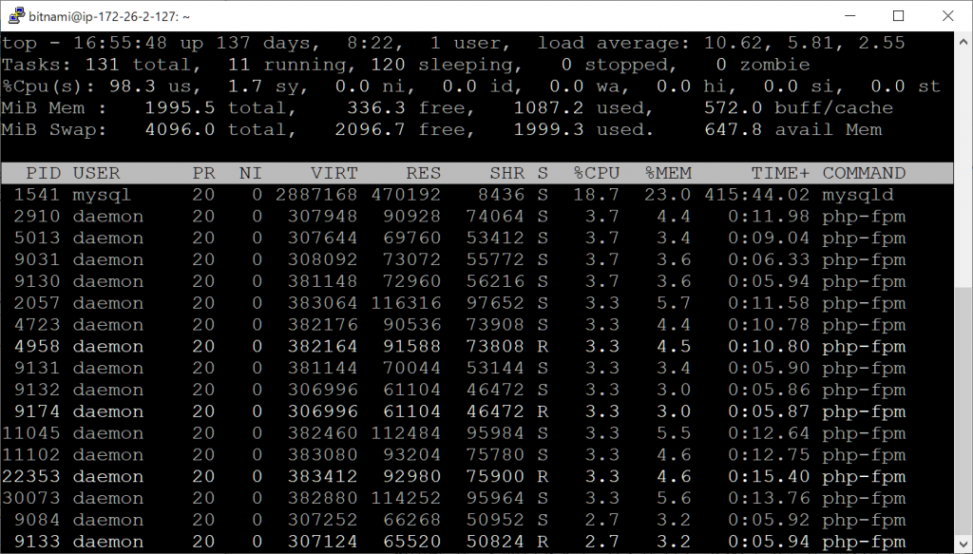Click the VIRT column header
Screen dimensions: 973x554
[x=334, y=173]
